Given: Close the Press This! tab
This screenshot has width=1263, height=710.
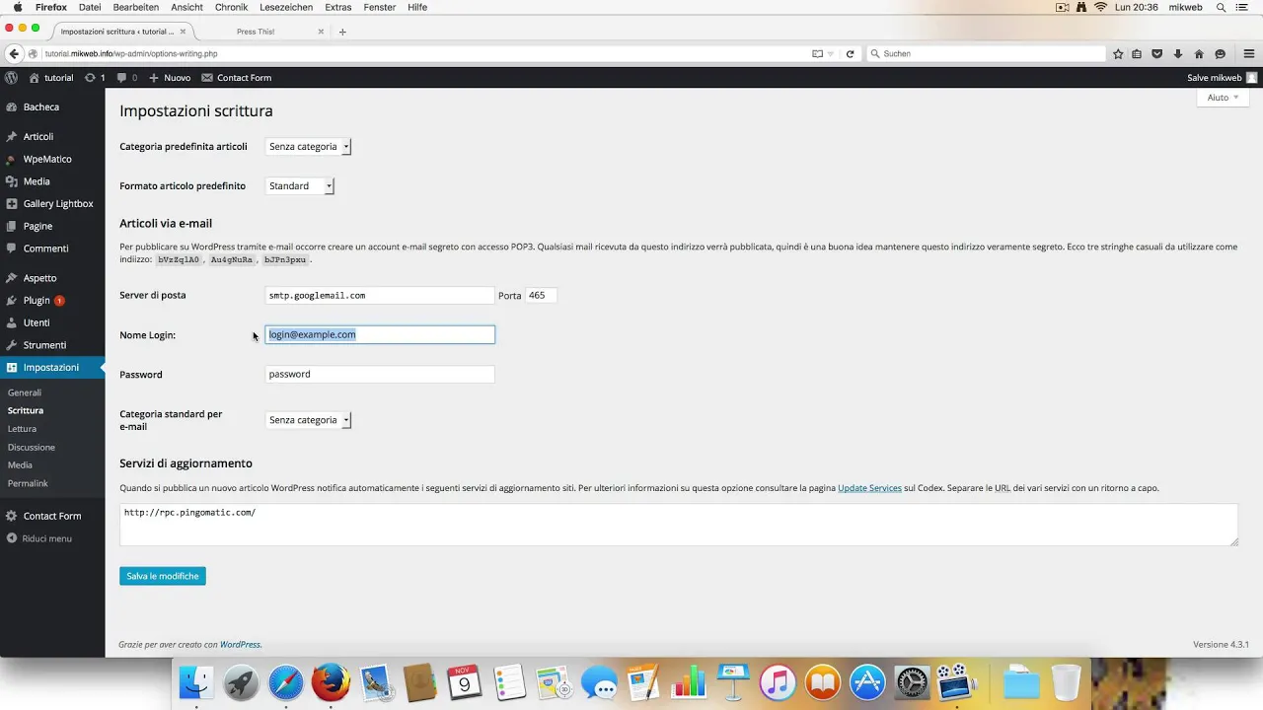Looking at the screenshot, I should click(x=321, y=32).
